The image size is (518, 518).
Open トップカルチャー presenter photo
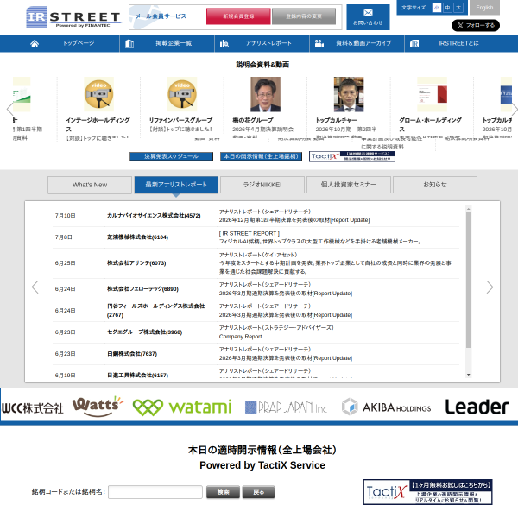click(349, 94)
